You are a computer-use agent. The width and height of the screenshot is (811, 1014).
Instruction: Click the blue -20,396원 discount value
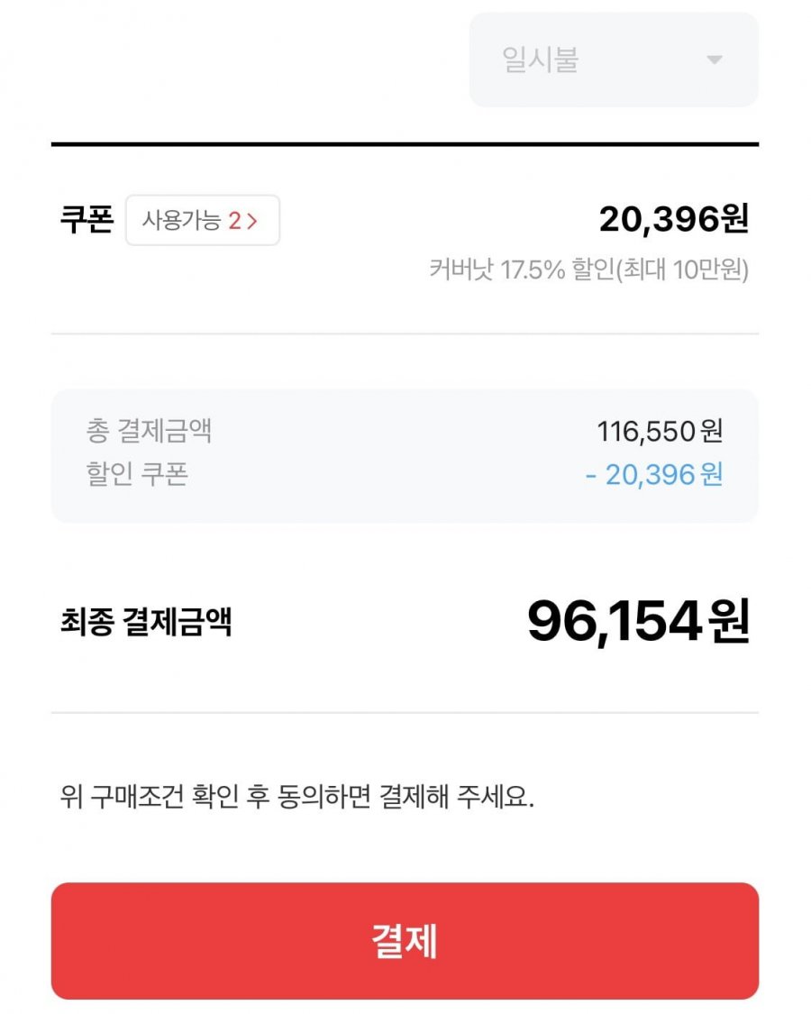pyautogui.click(x=654, y=474)
